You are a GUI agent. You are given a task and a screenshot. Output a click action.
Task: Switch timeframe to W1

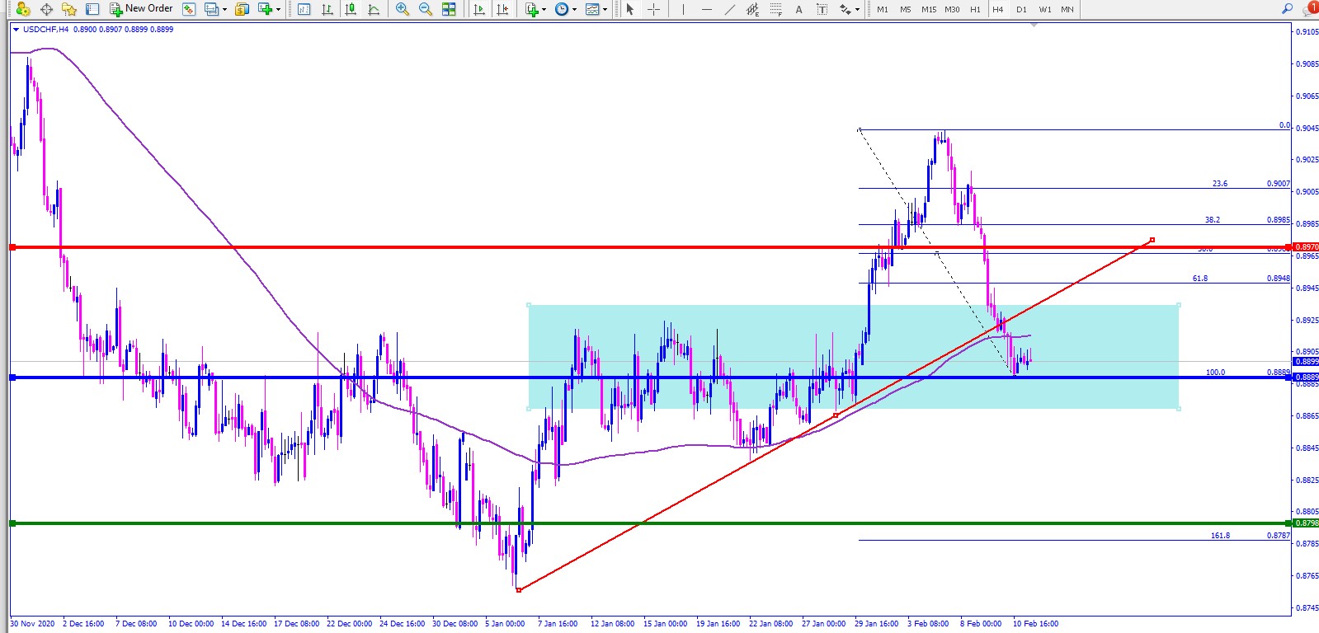pyautogui.click(x=1045, y=9)
